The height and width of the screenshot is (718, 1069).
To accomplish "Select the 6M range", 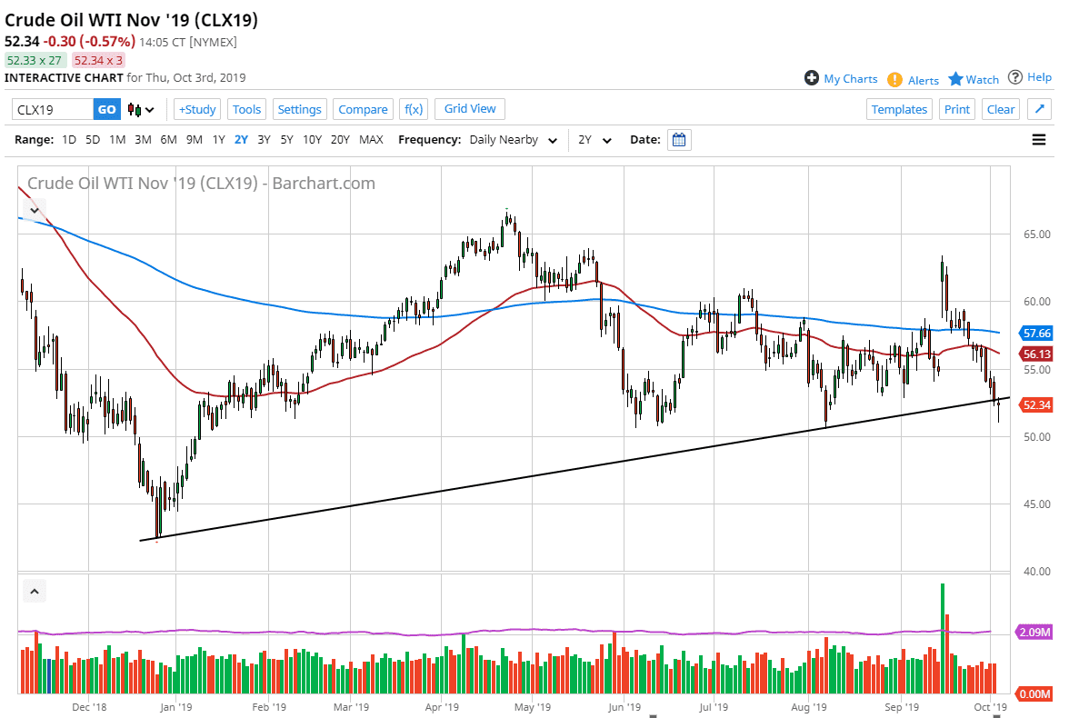I will [168, 140].
